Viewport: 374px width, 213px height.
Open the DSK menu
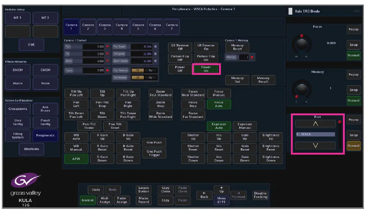click(x=31, y=45)
